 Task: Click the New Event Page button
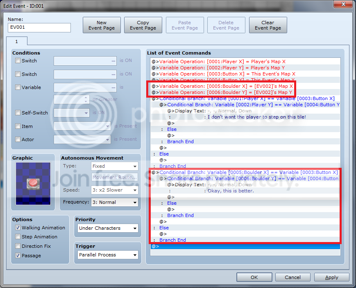[102, 25]
